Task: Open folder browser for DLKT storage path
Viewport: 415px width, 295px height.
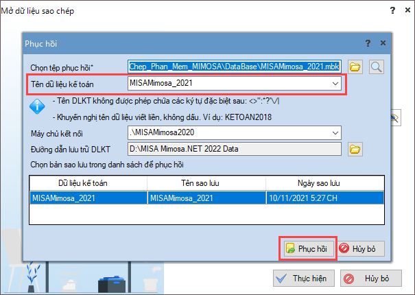Action: click(x=355, y=150)
